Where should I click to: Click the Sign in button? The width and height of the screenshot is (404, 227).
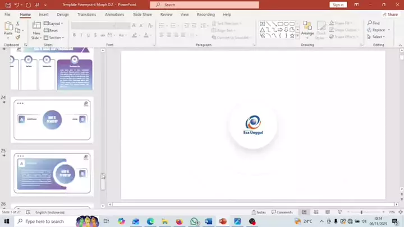pyautogui.click(x=338, y=4)
